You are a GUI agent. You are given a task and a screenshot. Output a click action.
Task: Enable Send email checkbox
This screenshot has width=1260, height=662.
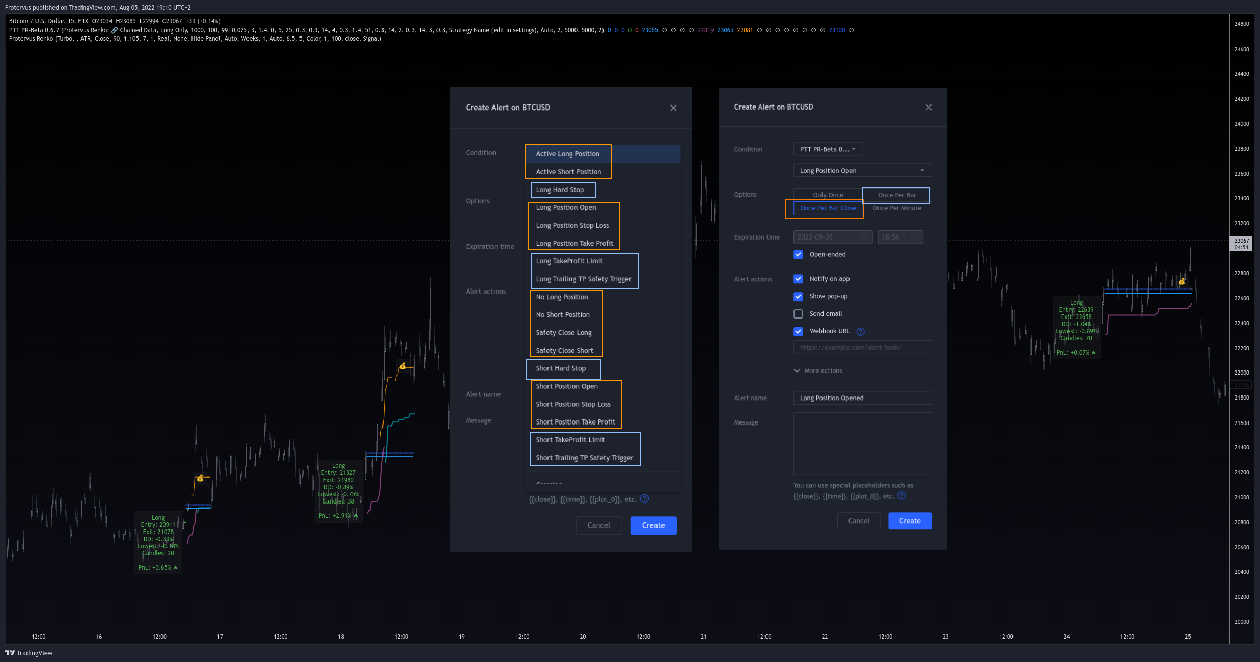798,314
